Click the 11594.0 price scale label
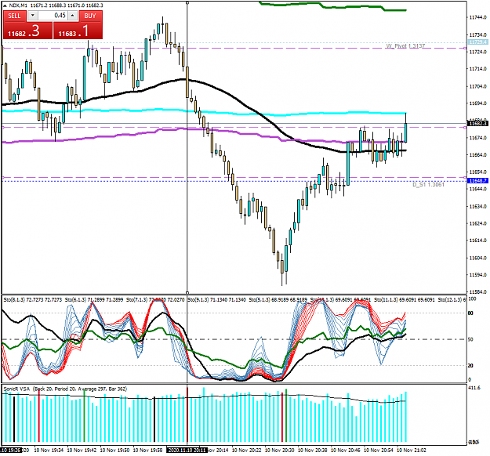 point(478,275)
